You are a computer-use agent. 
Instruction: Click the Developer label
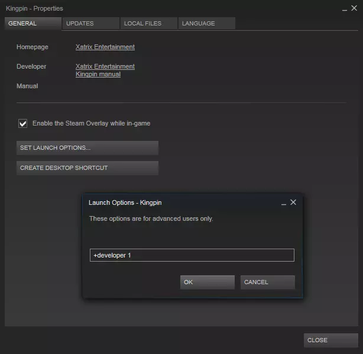[x=31, y=66]
